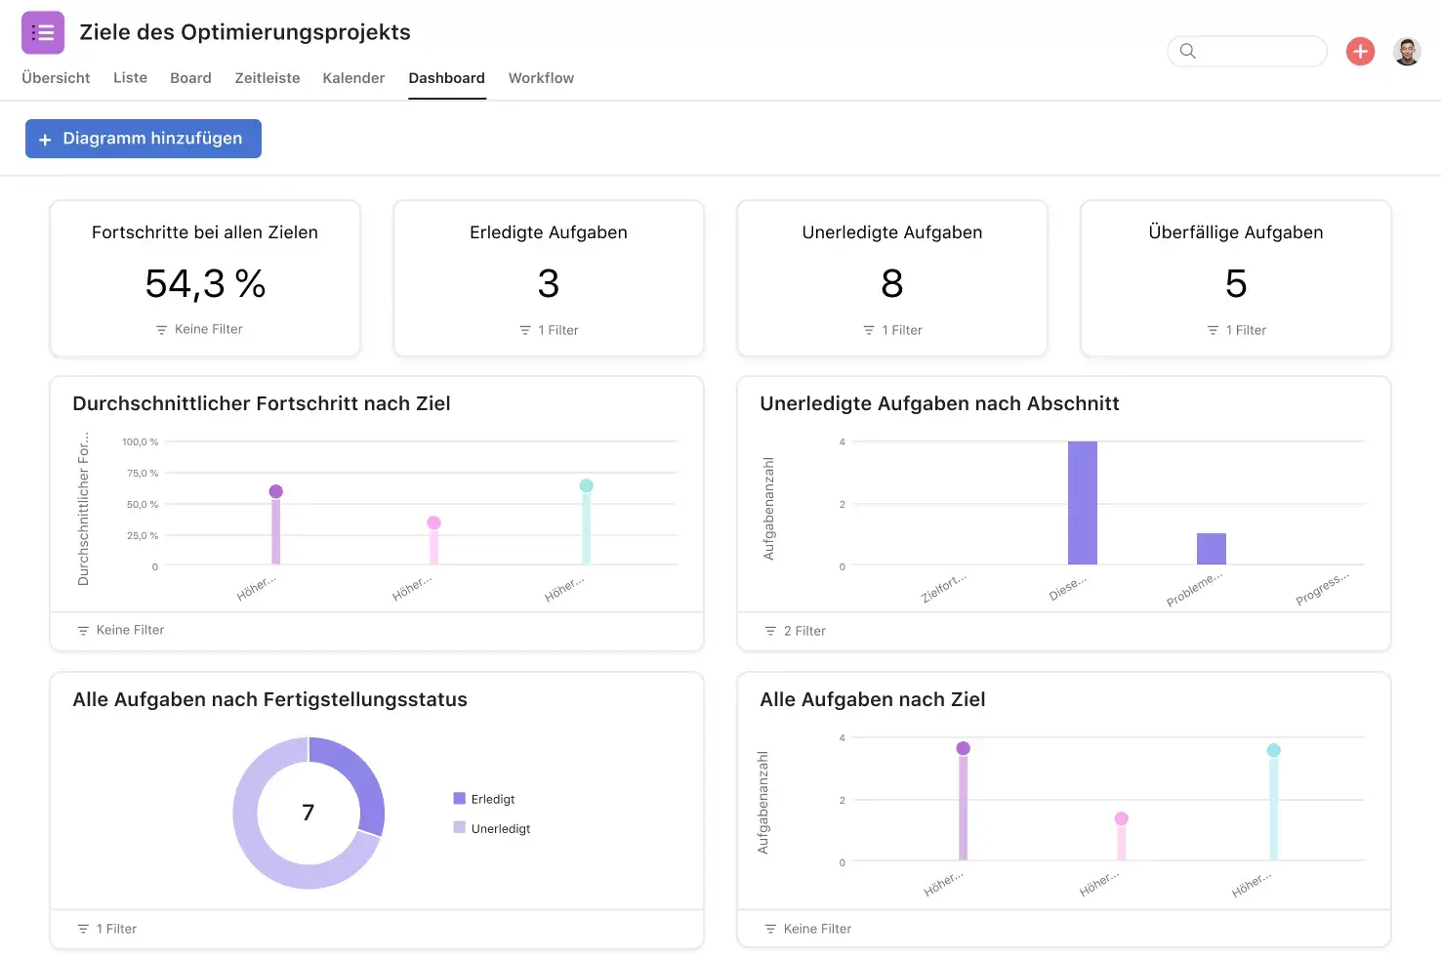Viewport: 1441px width, 961px height.
Task: Click filter icon below Durchschnittlicher Fortschritt chart
Action: (x=83, y=631)
